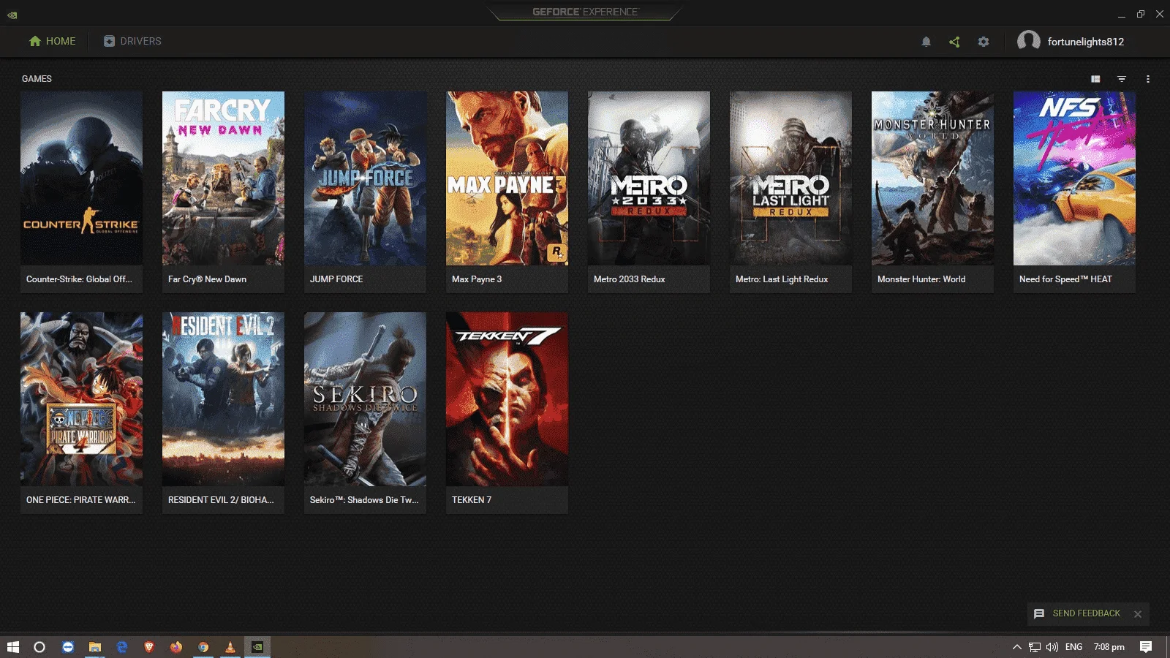Click the NVIDIA logo in title bar

point(12,14)
